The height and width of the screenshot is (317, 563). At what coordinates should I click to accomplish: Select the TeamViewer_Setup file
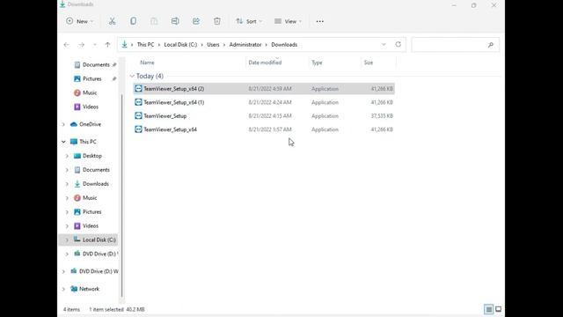point(264,115)
